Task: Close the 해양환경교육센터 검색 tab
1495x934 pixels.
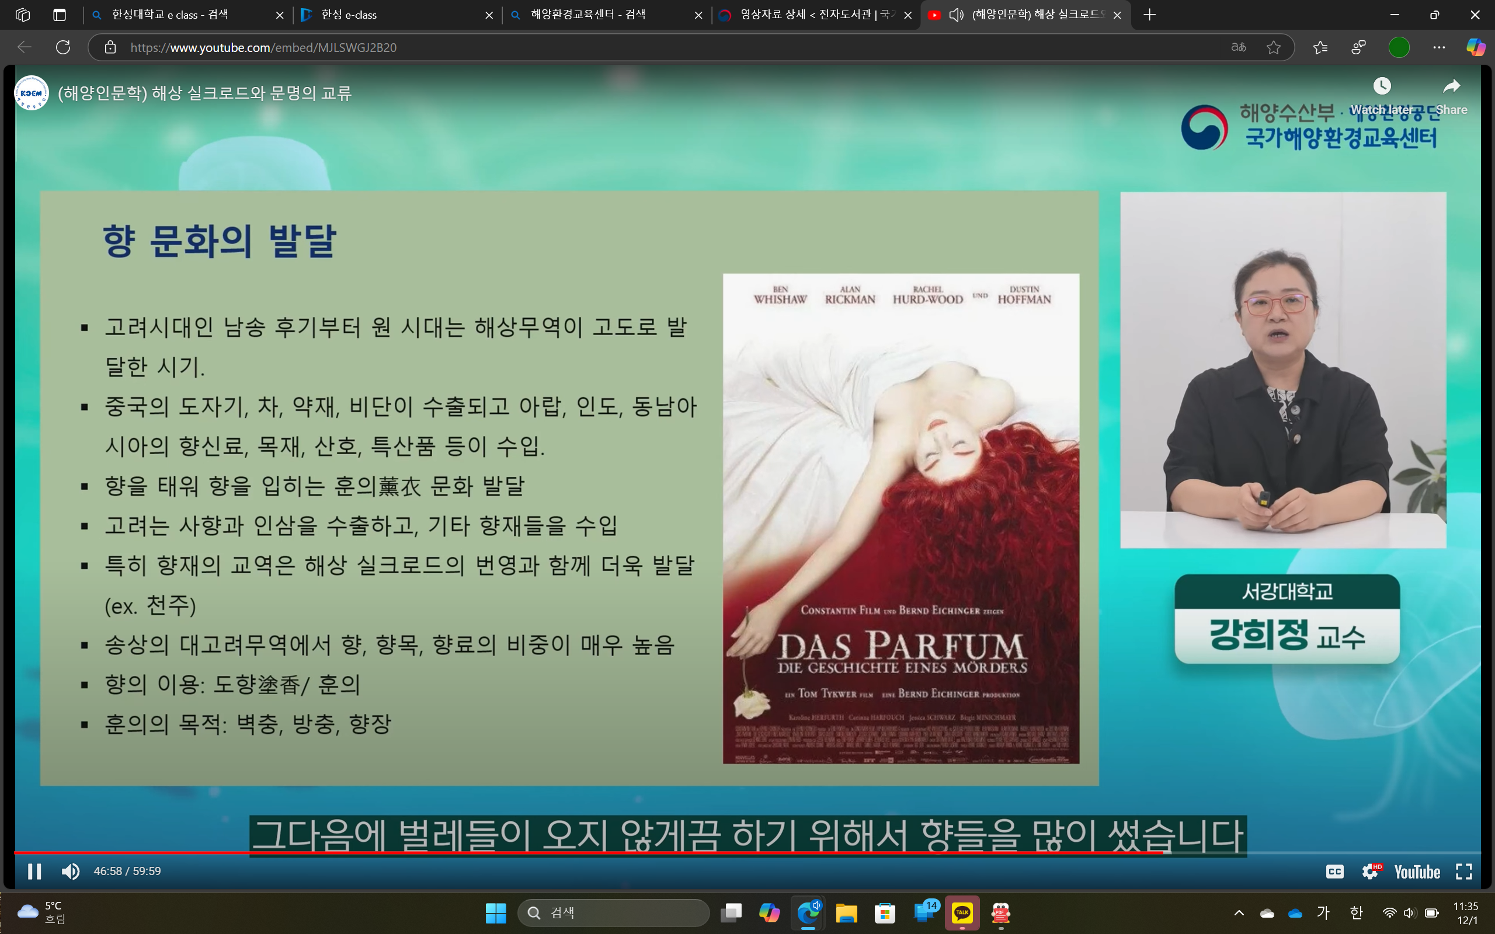Action: click(698, 15)
